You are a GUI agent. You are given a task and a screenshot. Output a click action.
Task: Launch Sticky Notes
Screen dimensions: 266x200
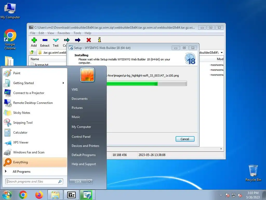click(x=35, y=113)
